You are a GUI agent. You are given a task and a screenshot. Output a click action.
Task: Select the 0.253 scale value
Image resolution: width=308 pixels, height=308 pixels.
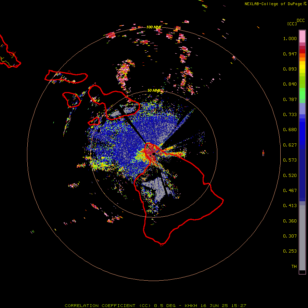coord(290,251)
